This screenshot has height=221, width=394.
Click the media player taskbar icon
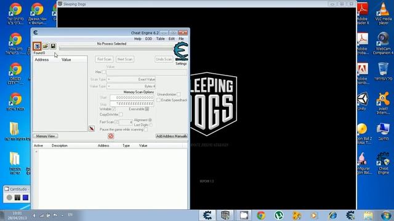pos(314,215)
